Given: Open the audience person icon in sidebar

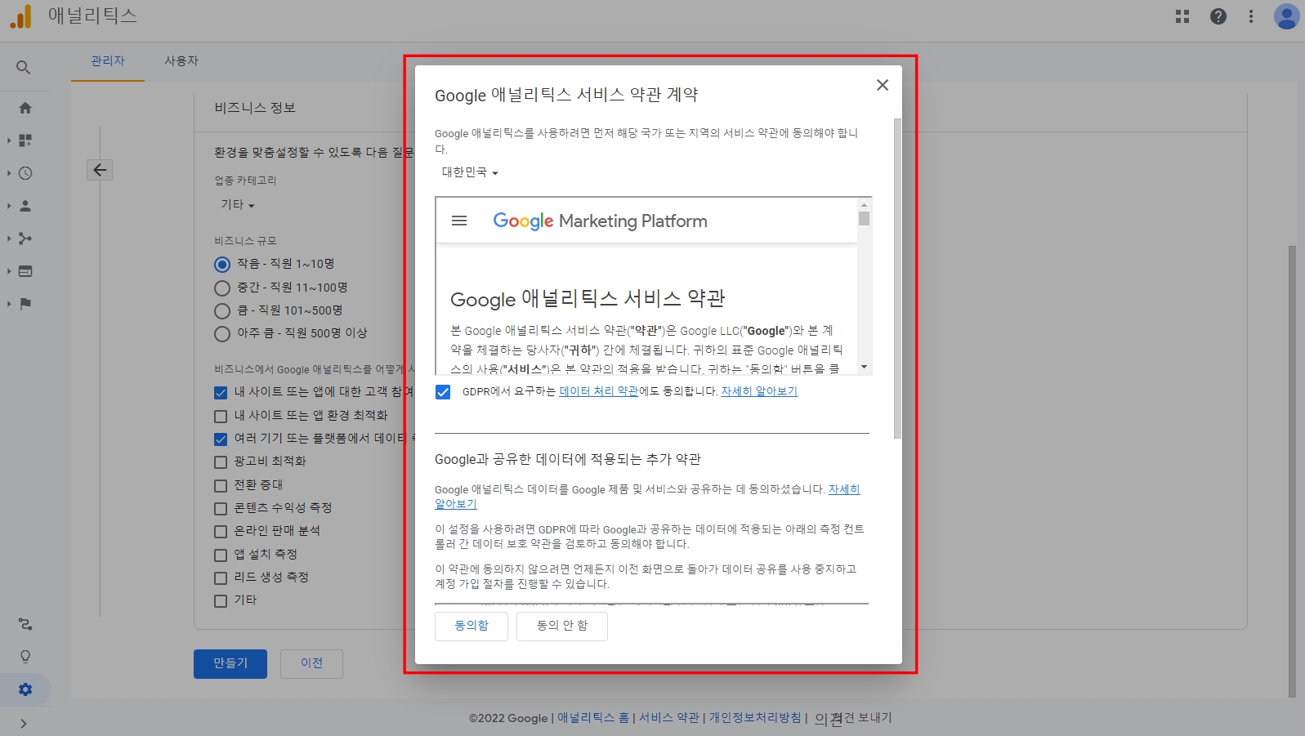Looking at the screenshot, I should tap(25, 206).
